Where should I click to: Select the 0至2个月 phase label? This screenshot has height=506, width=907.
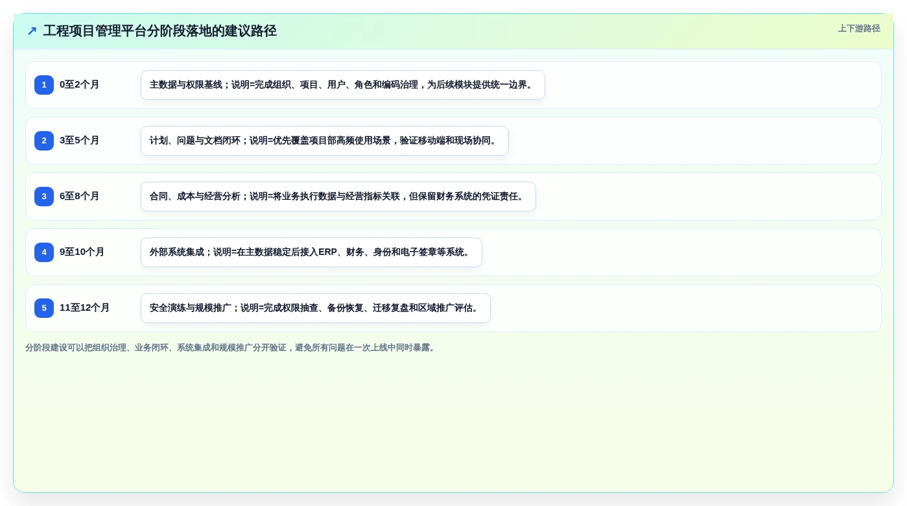coord(79,84)
